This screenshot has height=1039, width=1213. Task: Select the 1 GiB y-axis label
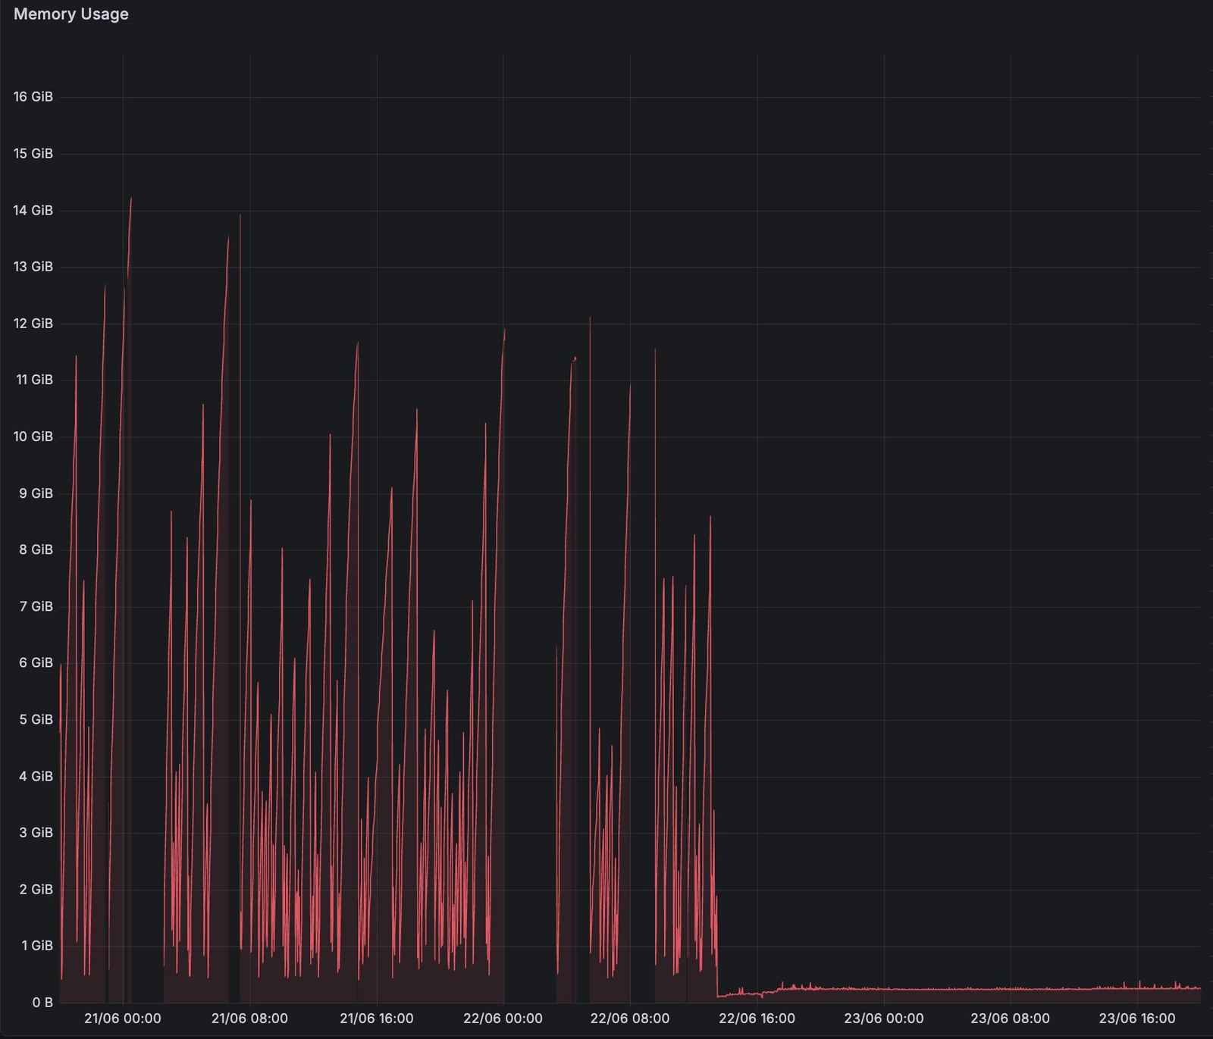tap(37, 945)
